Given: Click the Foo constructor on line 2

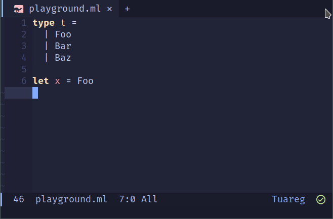Looking at the screenshot, I should tap(63, 34).
